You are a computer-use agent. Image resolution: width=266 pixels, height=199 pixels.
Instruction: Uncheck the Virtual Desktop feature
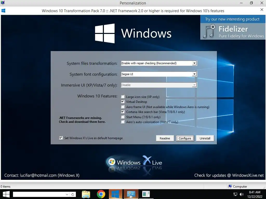coord(123,102)
